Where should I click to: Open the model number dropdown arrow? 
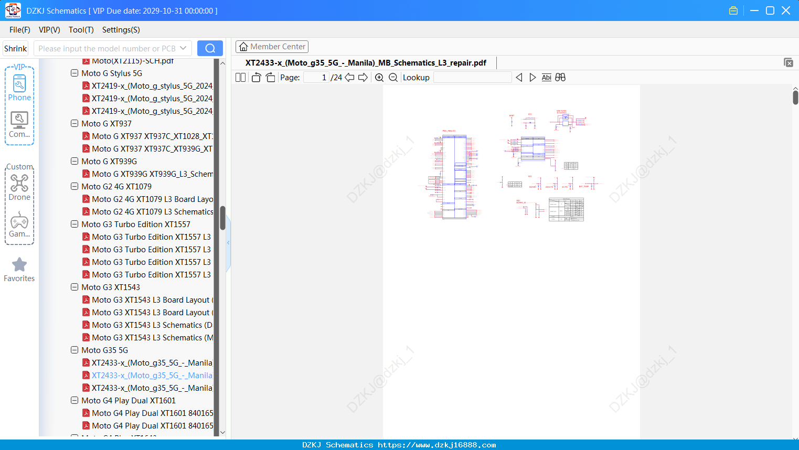pyautogui.click(x=183, y=48)
